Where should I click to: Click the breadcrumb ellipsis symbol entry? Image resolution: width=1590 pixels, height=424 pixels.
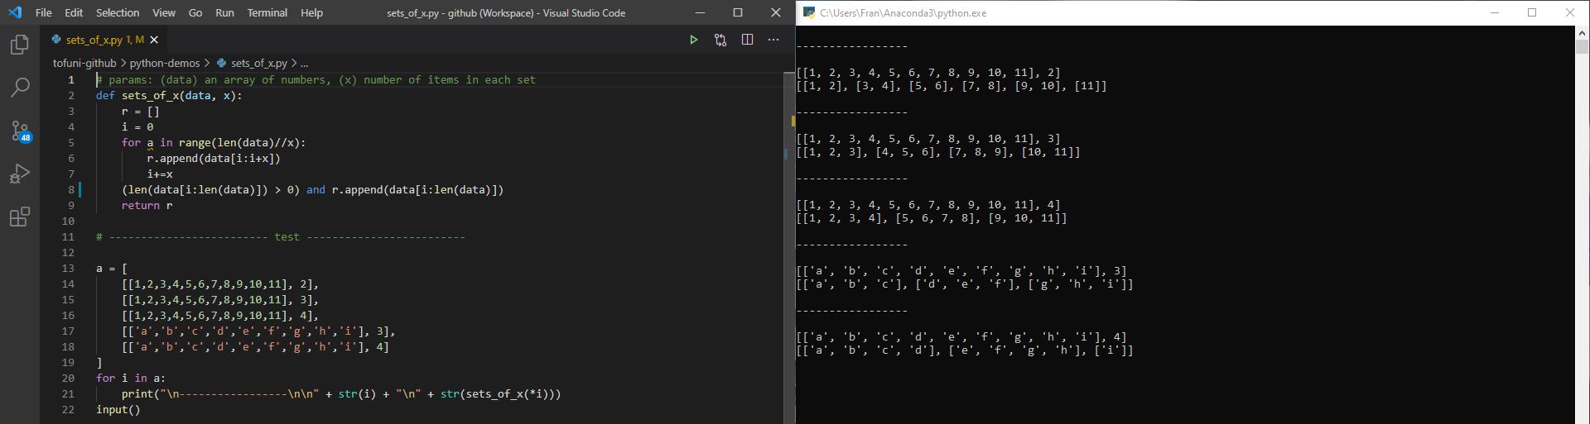(x=304, y=63)
